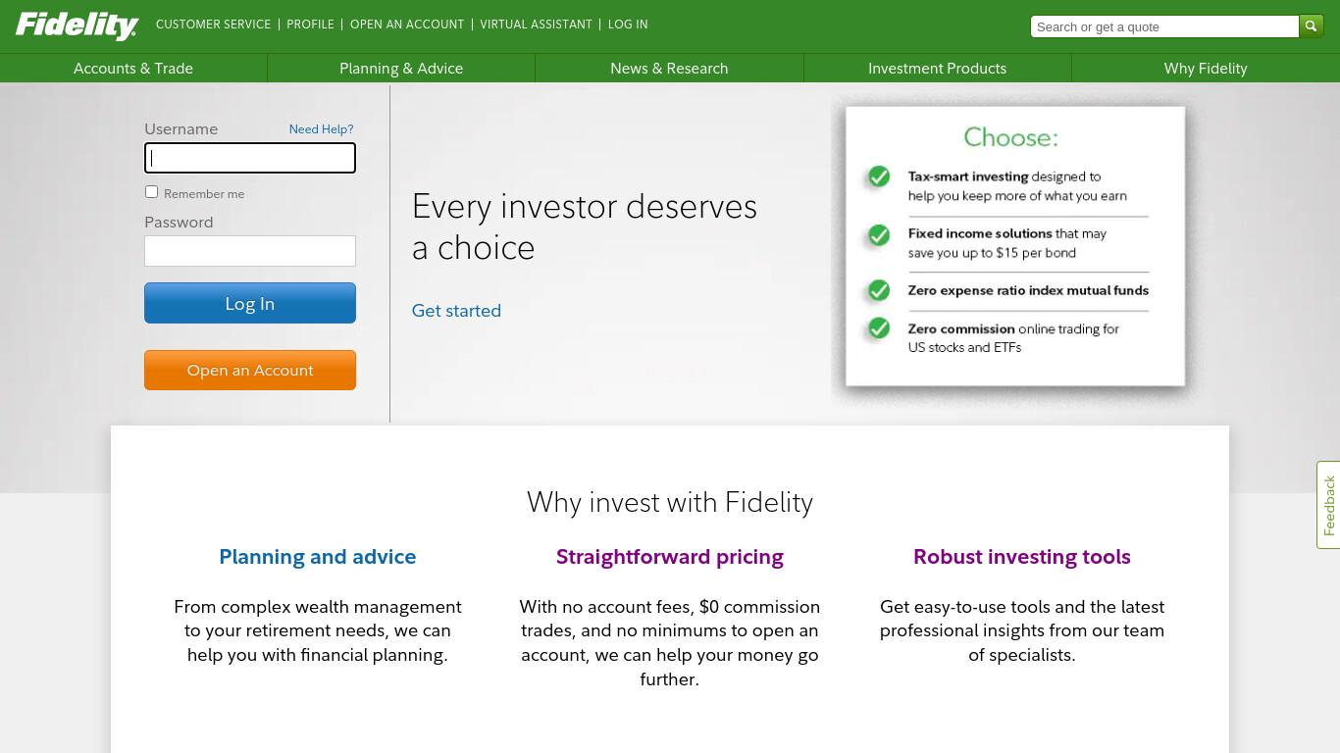Click the blue Log In button

250,303
